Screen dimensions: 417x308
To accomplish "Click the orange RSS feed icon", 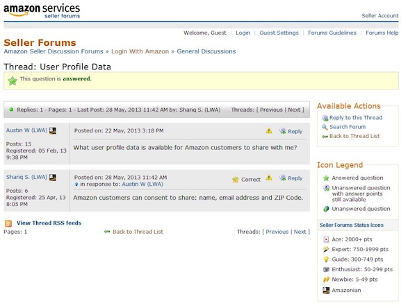I will [8, 223].
